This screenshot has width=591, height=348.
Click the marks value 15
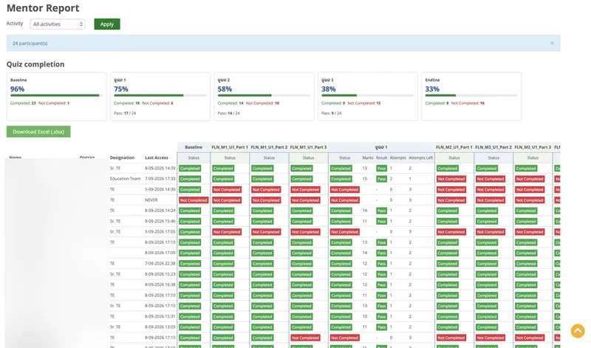[x=364, y=179]
